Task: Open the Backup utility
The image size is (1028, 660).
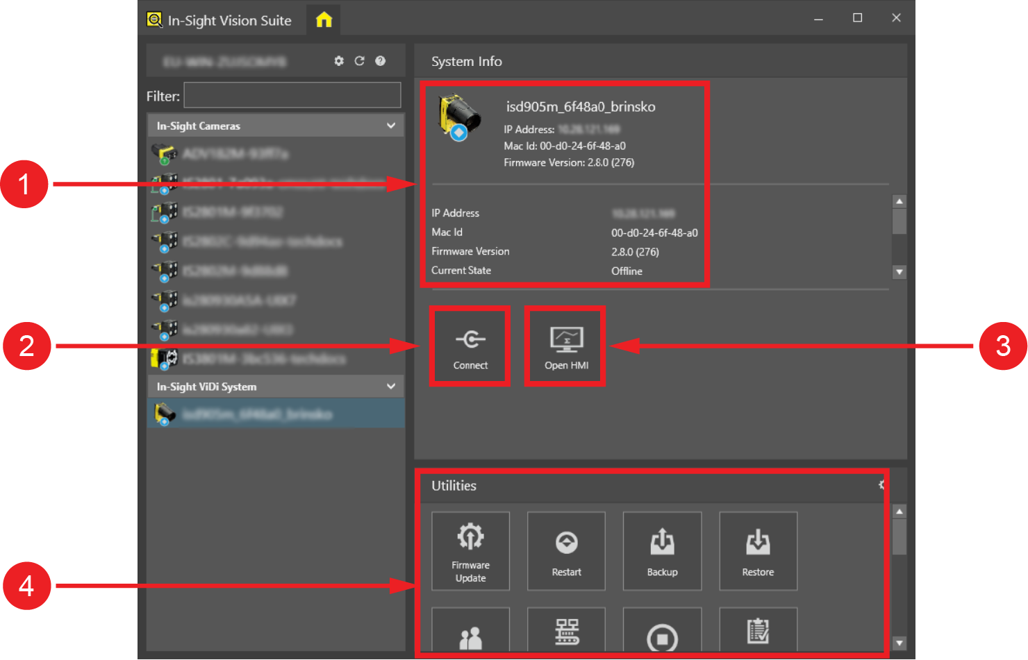Action: pos(662,551)
